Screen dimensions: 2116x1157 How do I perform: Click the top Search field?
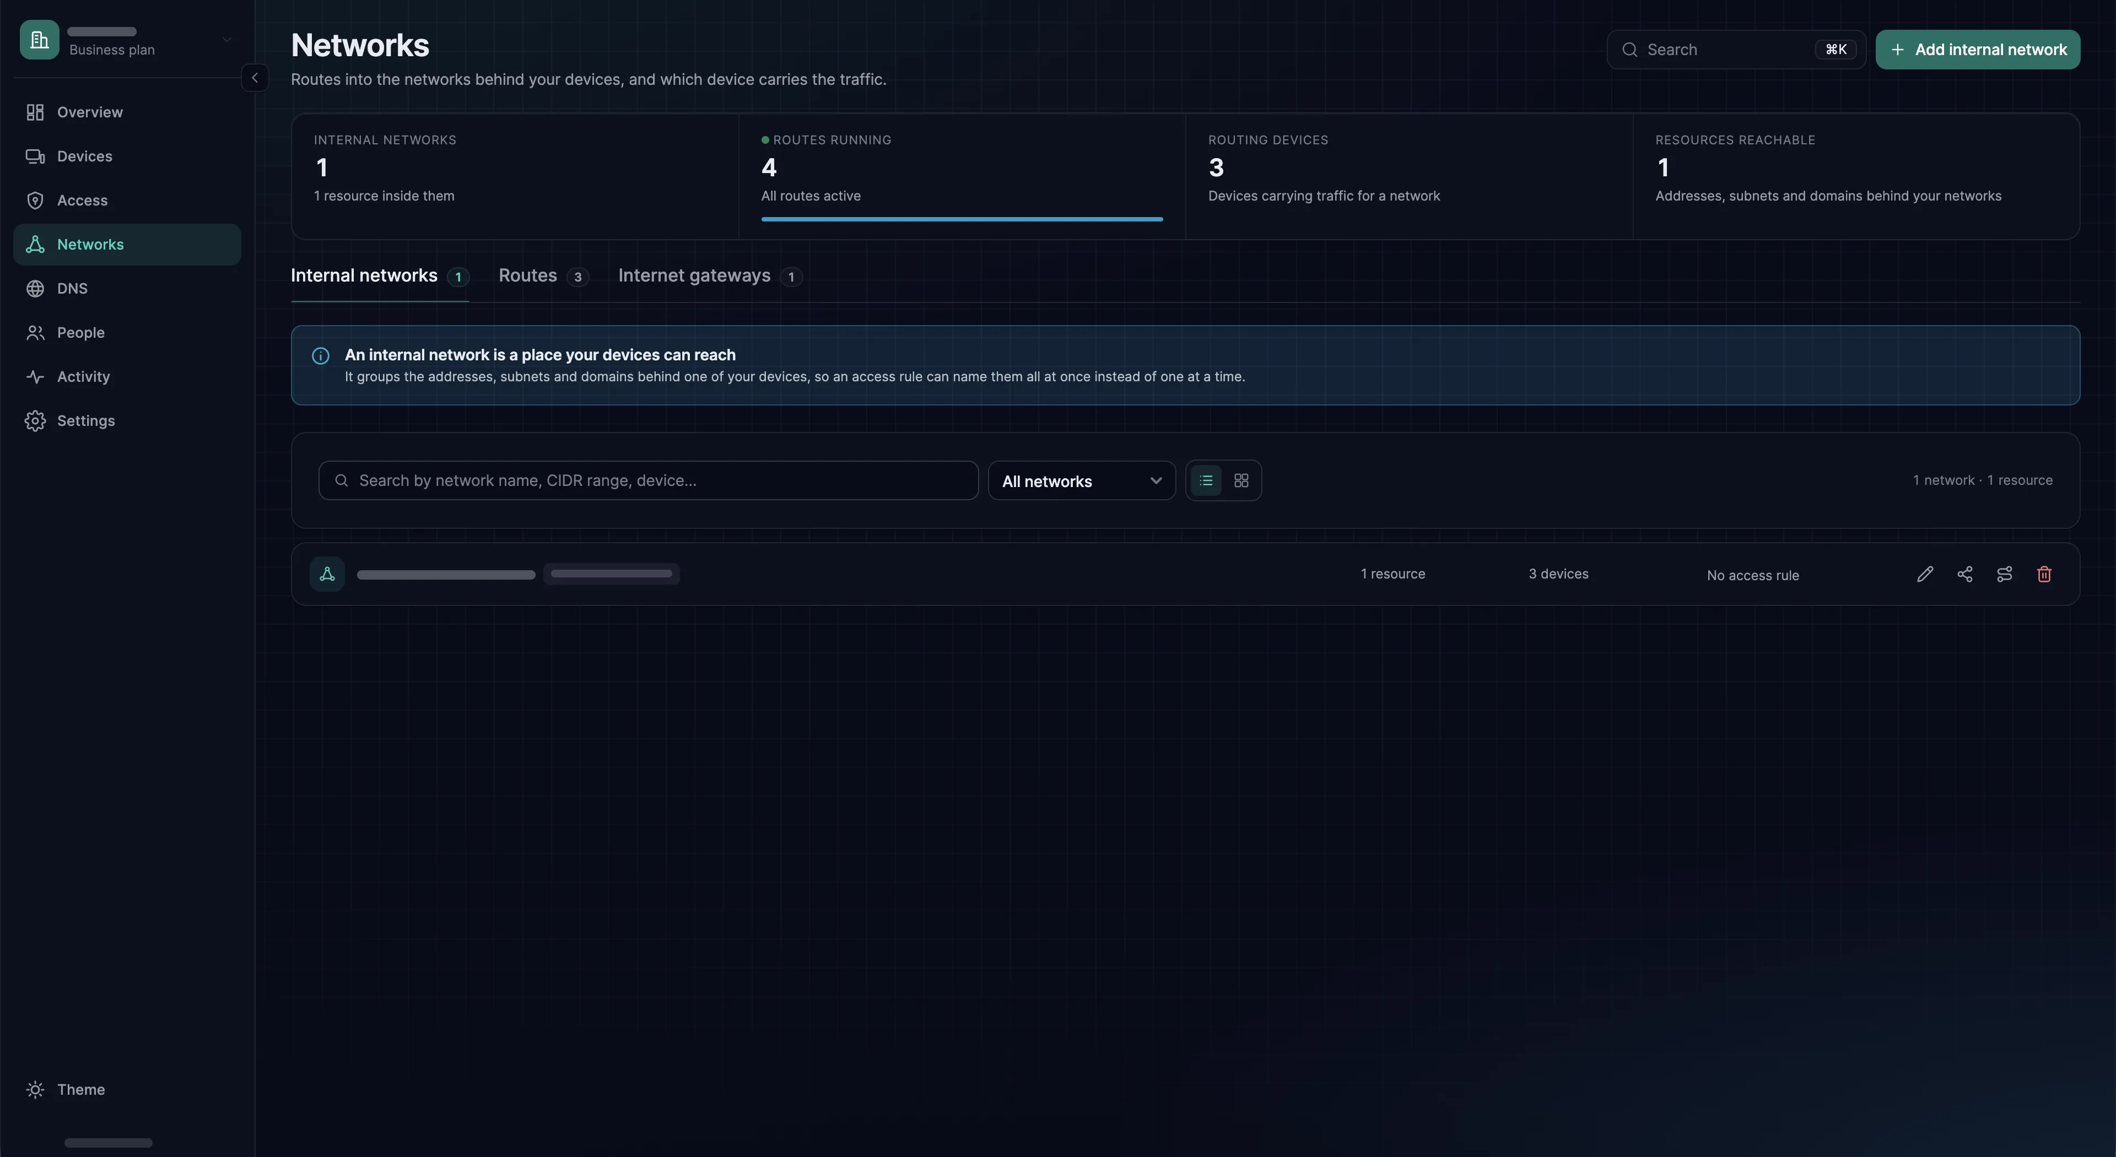(1736, 50)
